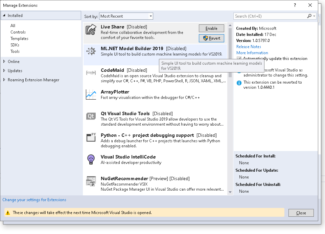Click the Live Share extension icon

91,29
